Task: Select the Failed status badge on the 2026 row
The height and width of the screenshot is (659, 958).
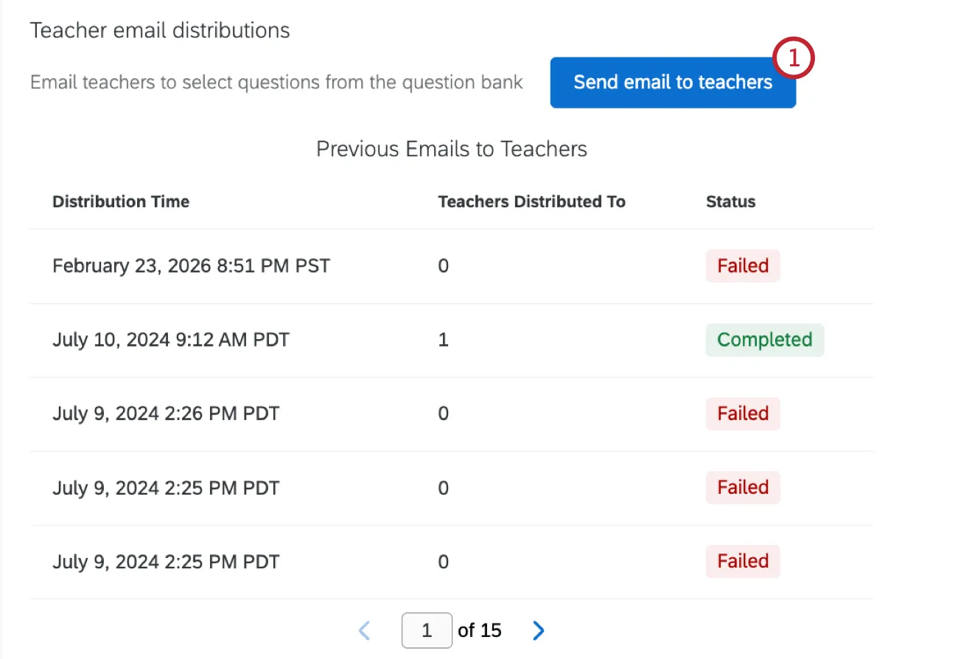Action: click(x=742, y=266)
